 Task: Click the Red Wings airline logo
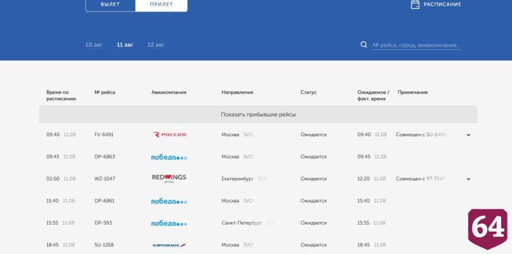point(169,179)
